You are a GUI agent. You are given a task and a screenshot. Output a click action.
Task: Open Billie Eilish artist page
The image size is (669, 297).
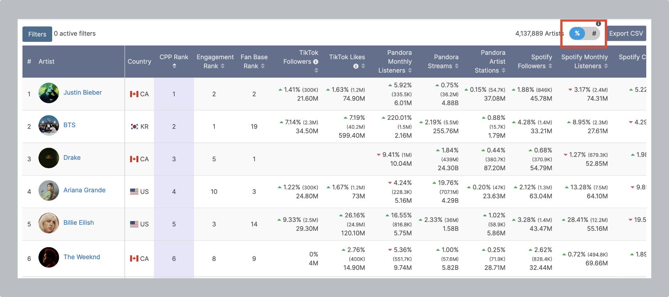79,223
